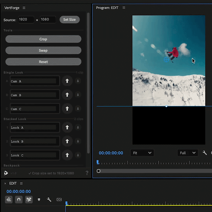Click the up arrow for Cam B
Screen dimensions: 212x212
[x=67, y=95]
